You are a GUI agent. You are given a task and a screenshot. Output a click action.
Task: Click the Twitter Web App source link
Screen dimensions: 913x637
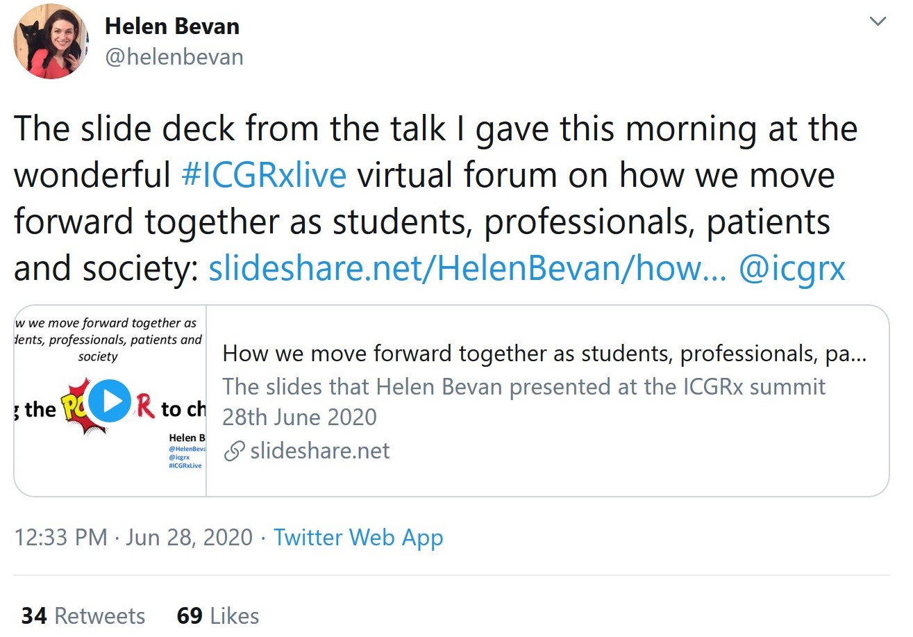(x=358, y=538)
